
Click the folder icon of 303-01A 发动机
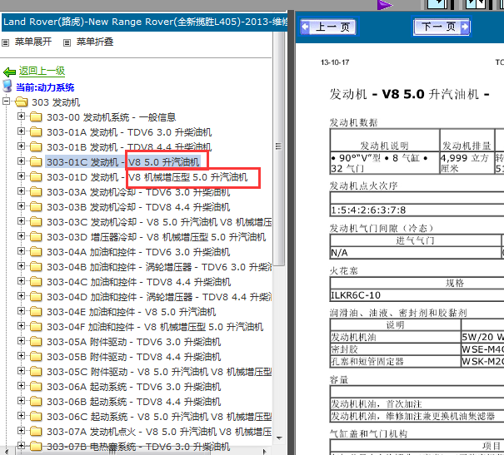36,132
